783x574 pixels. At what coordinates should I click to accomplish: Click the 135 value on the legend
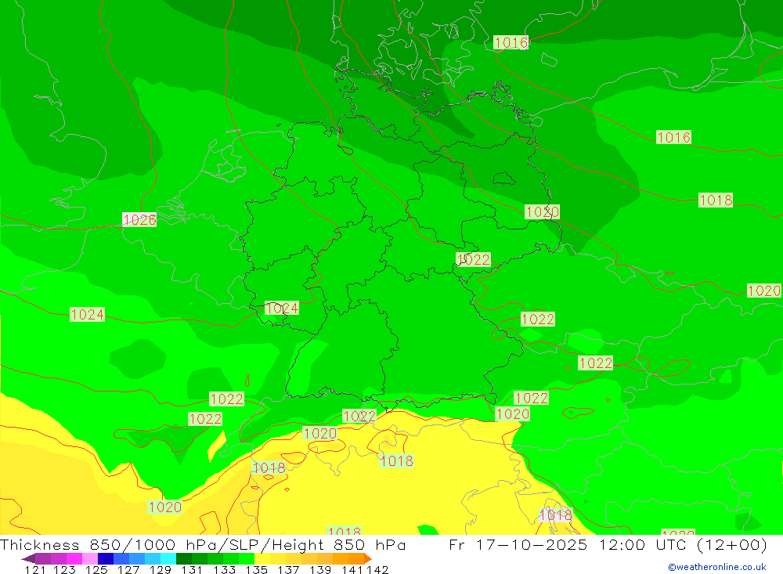256,569
